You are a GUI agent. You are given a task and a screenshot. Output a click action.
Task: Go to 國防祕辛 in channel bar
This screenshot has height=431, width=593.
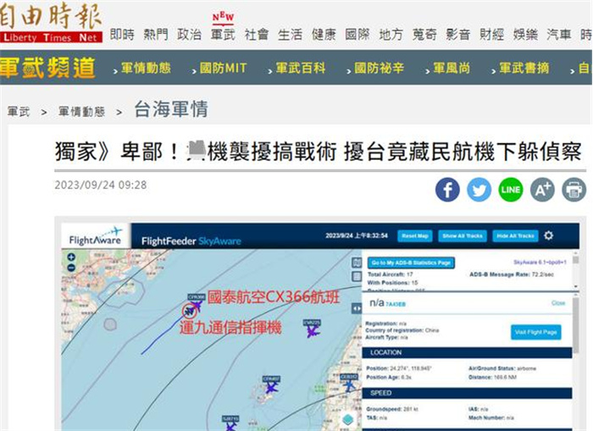click(x=379, y=69)
